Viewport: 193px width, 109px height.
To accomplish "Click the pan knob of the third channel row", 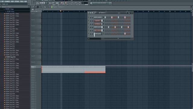I will point(90,24).
